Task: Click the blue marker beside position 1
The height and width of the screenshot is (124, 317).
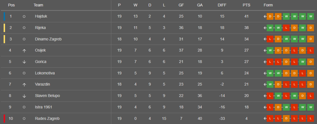Action: pyautogui.click(x=4, y=16)
